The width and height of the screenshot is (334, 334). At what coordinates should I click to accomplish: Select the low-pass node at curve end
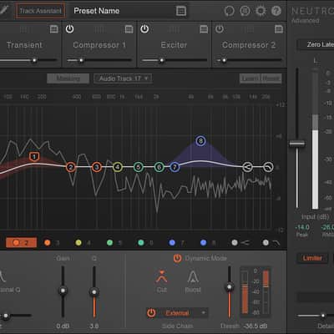coord(268,167)
